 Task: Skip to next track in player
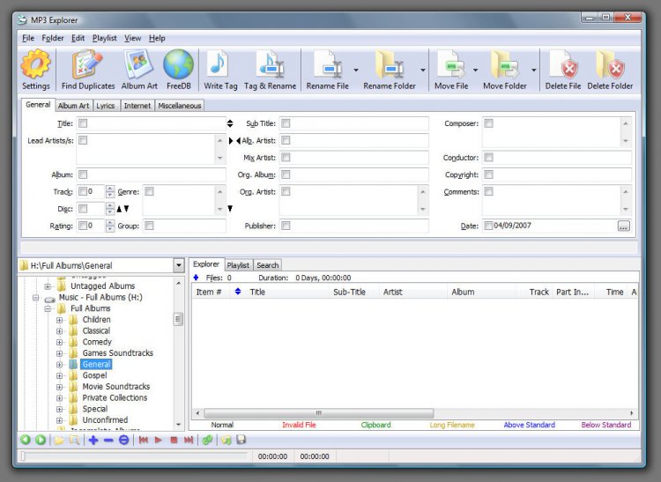point(189,440)
